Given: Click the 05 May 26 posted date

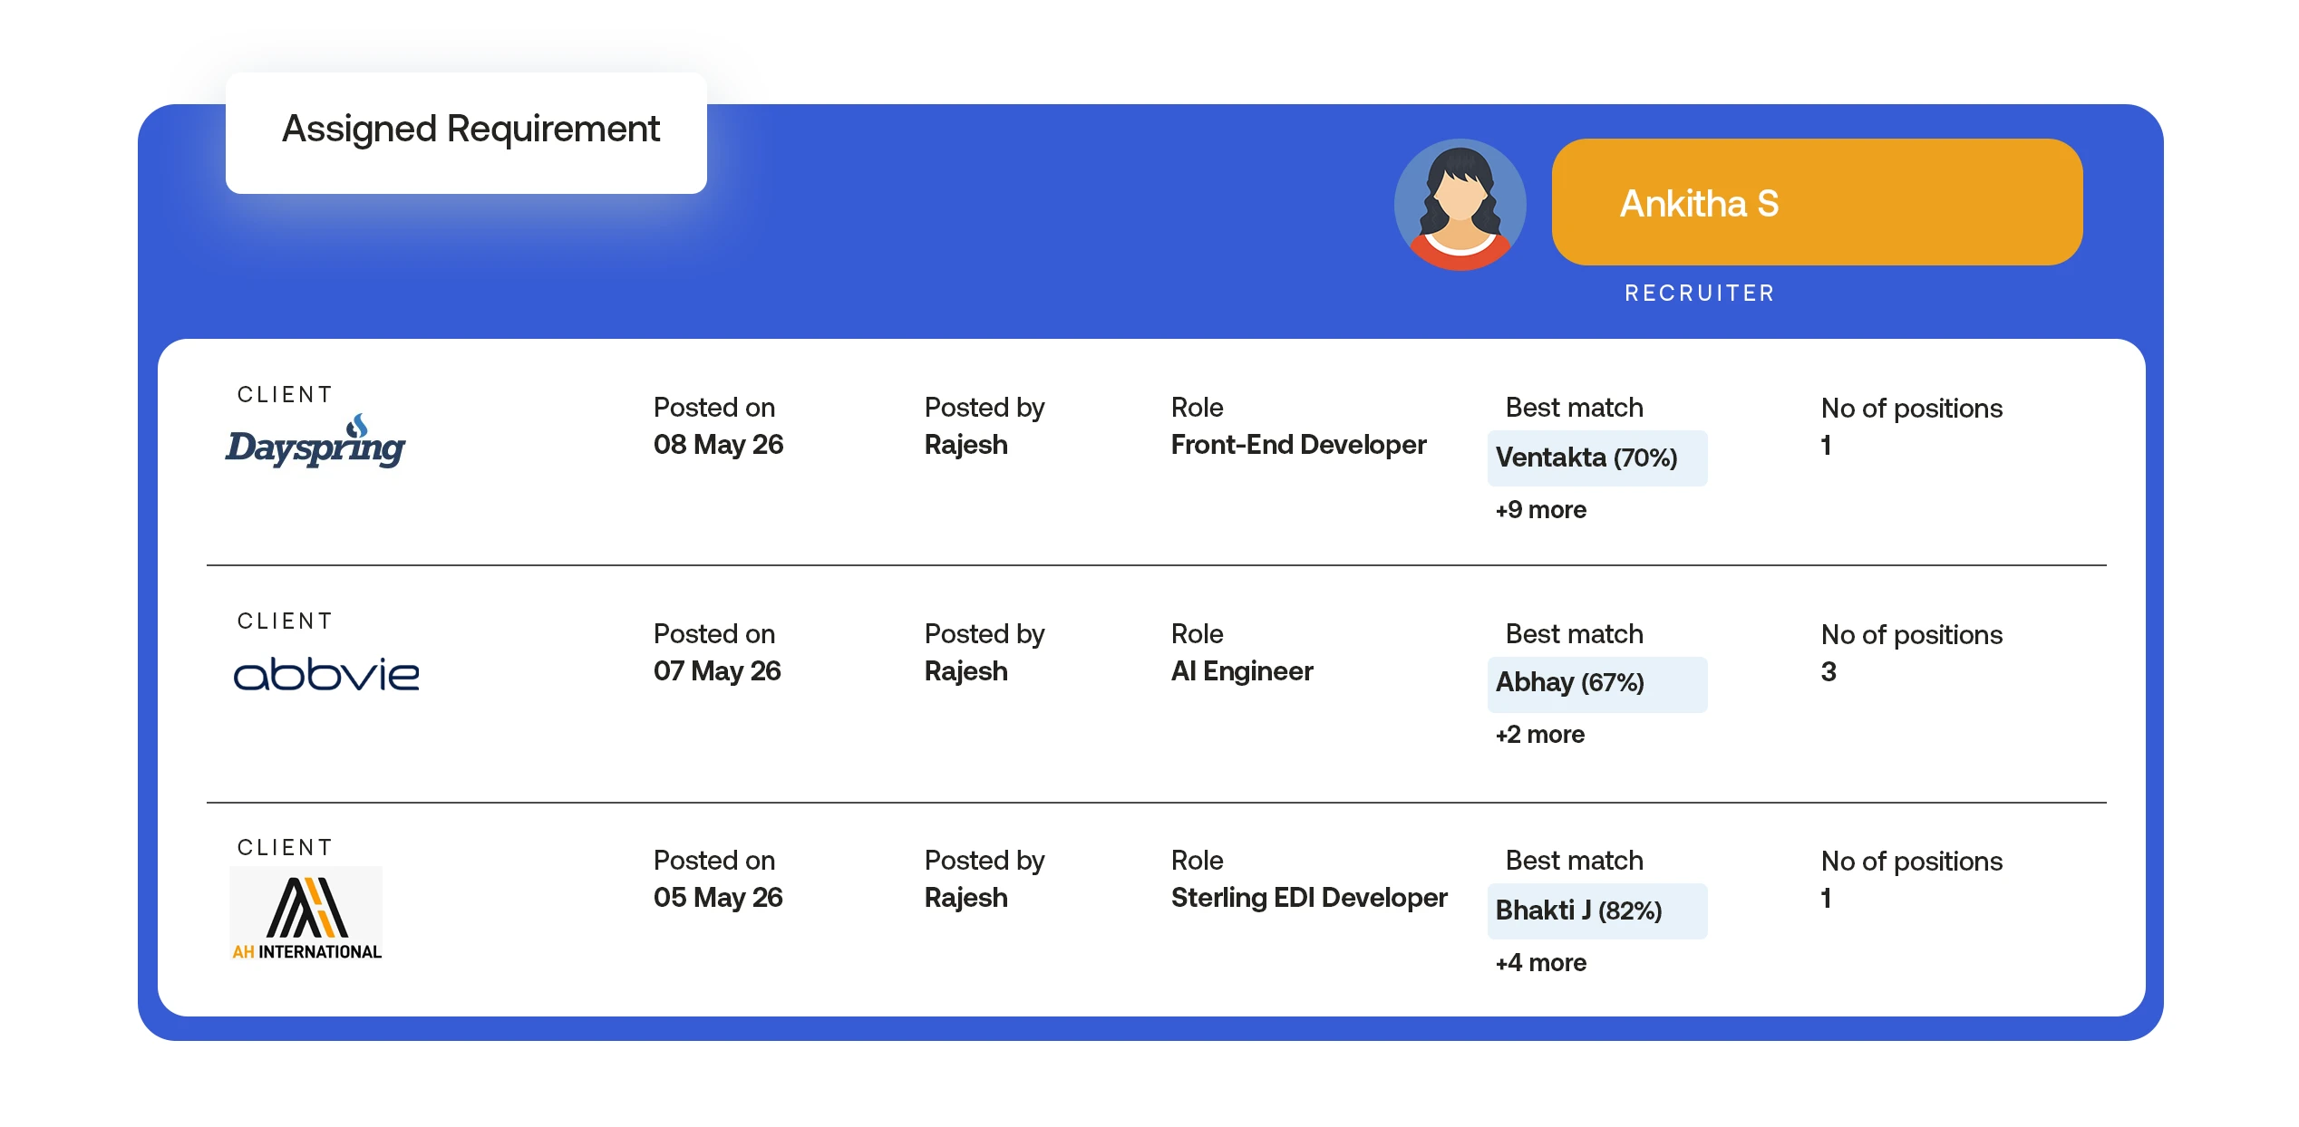Looking at the screenshot, I should [x=717, y=898].
